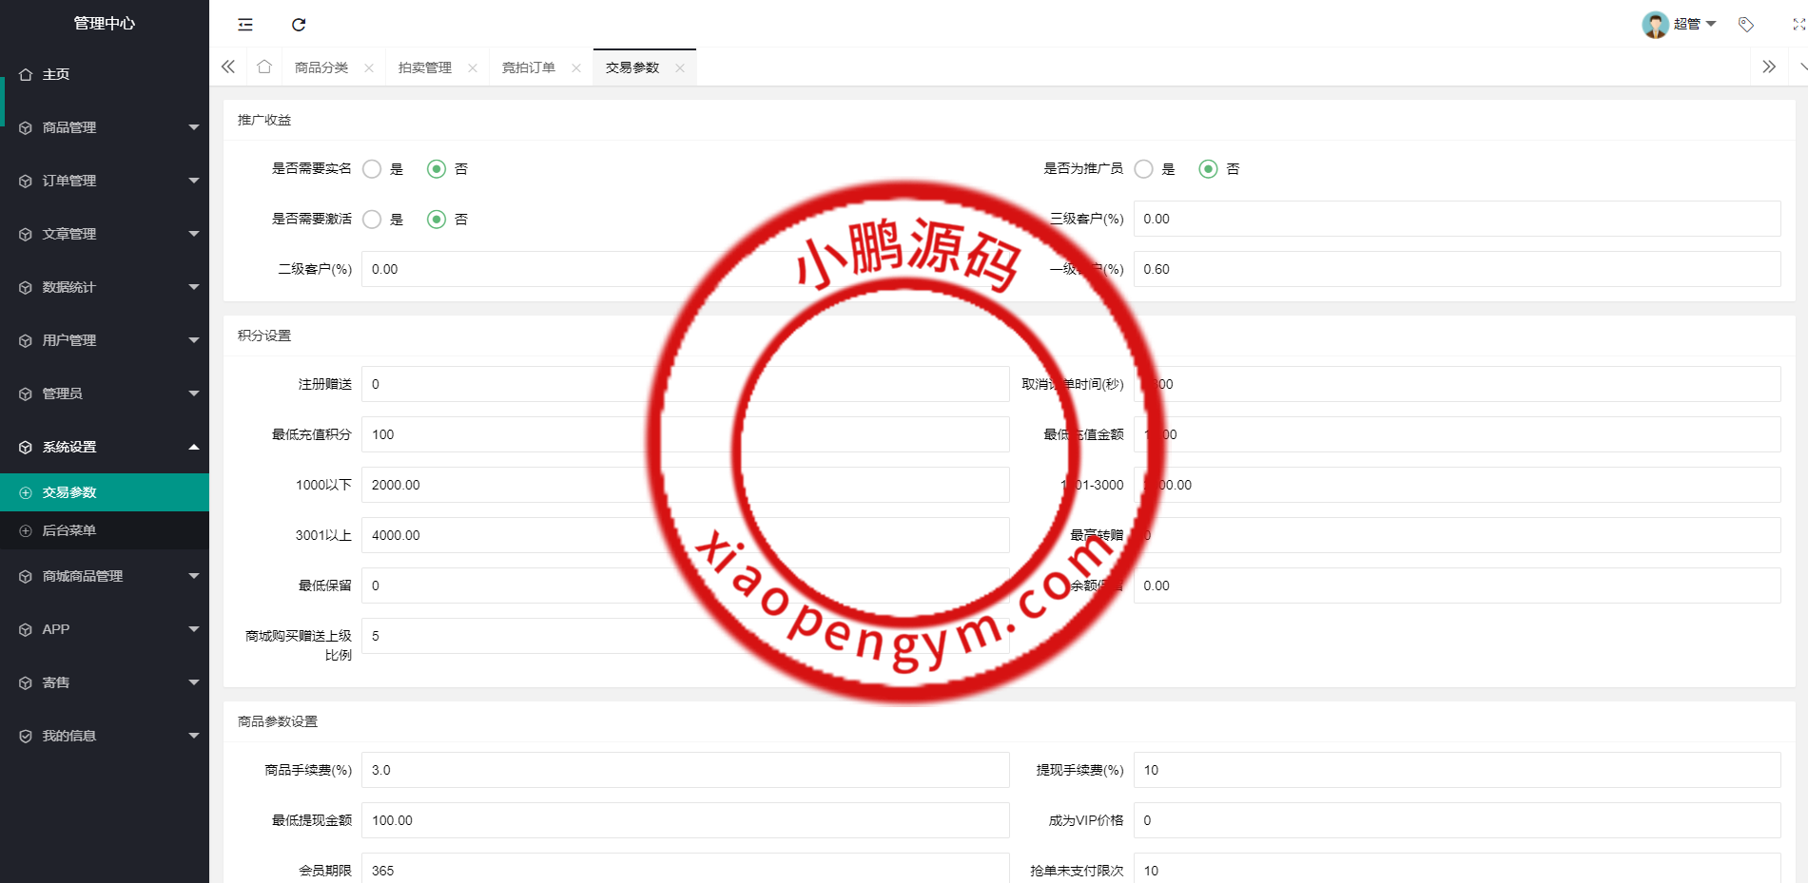This screenshot has height=883, width=1808.
Task: Select 是 for 是否需要激活
Action: [372, 219]
